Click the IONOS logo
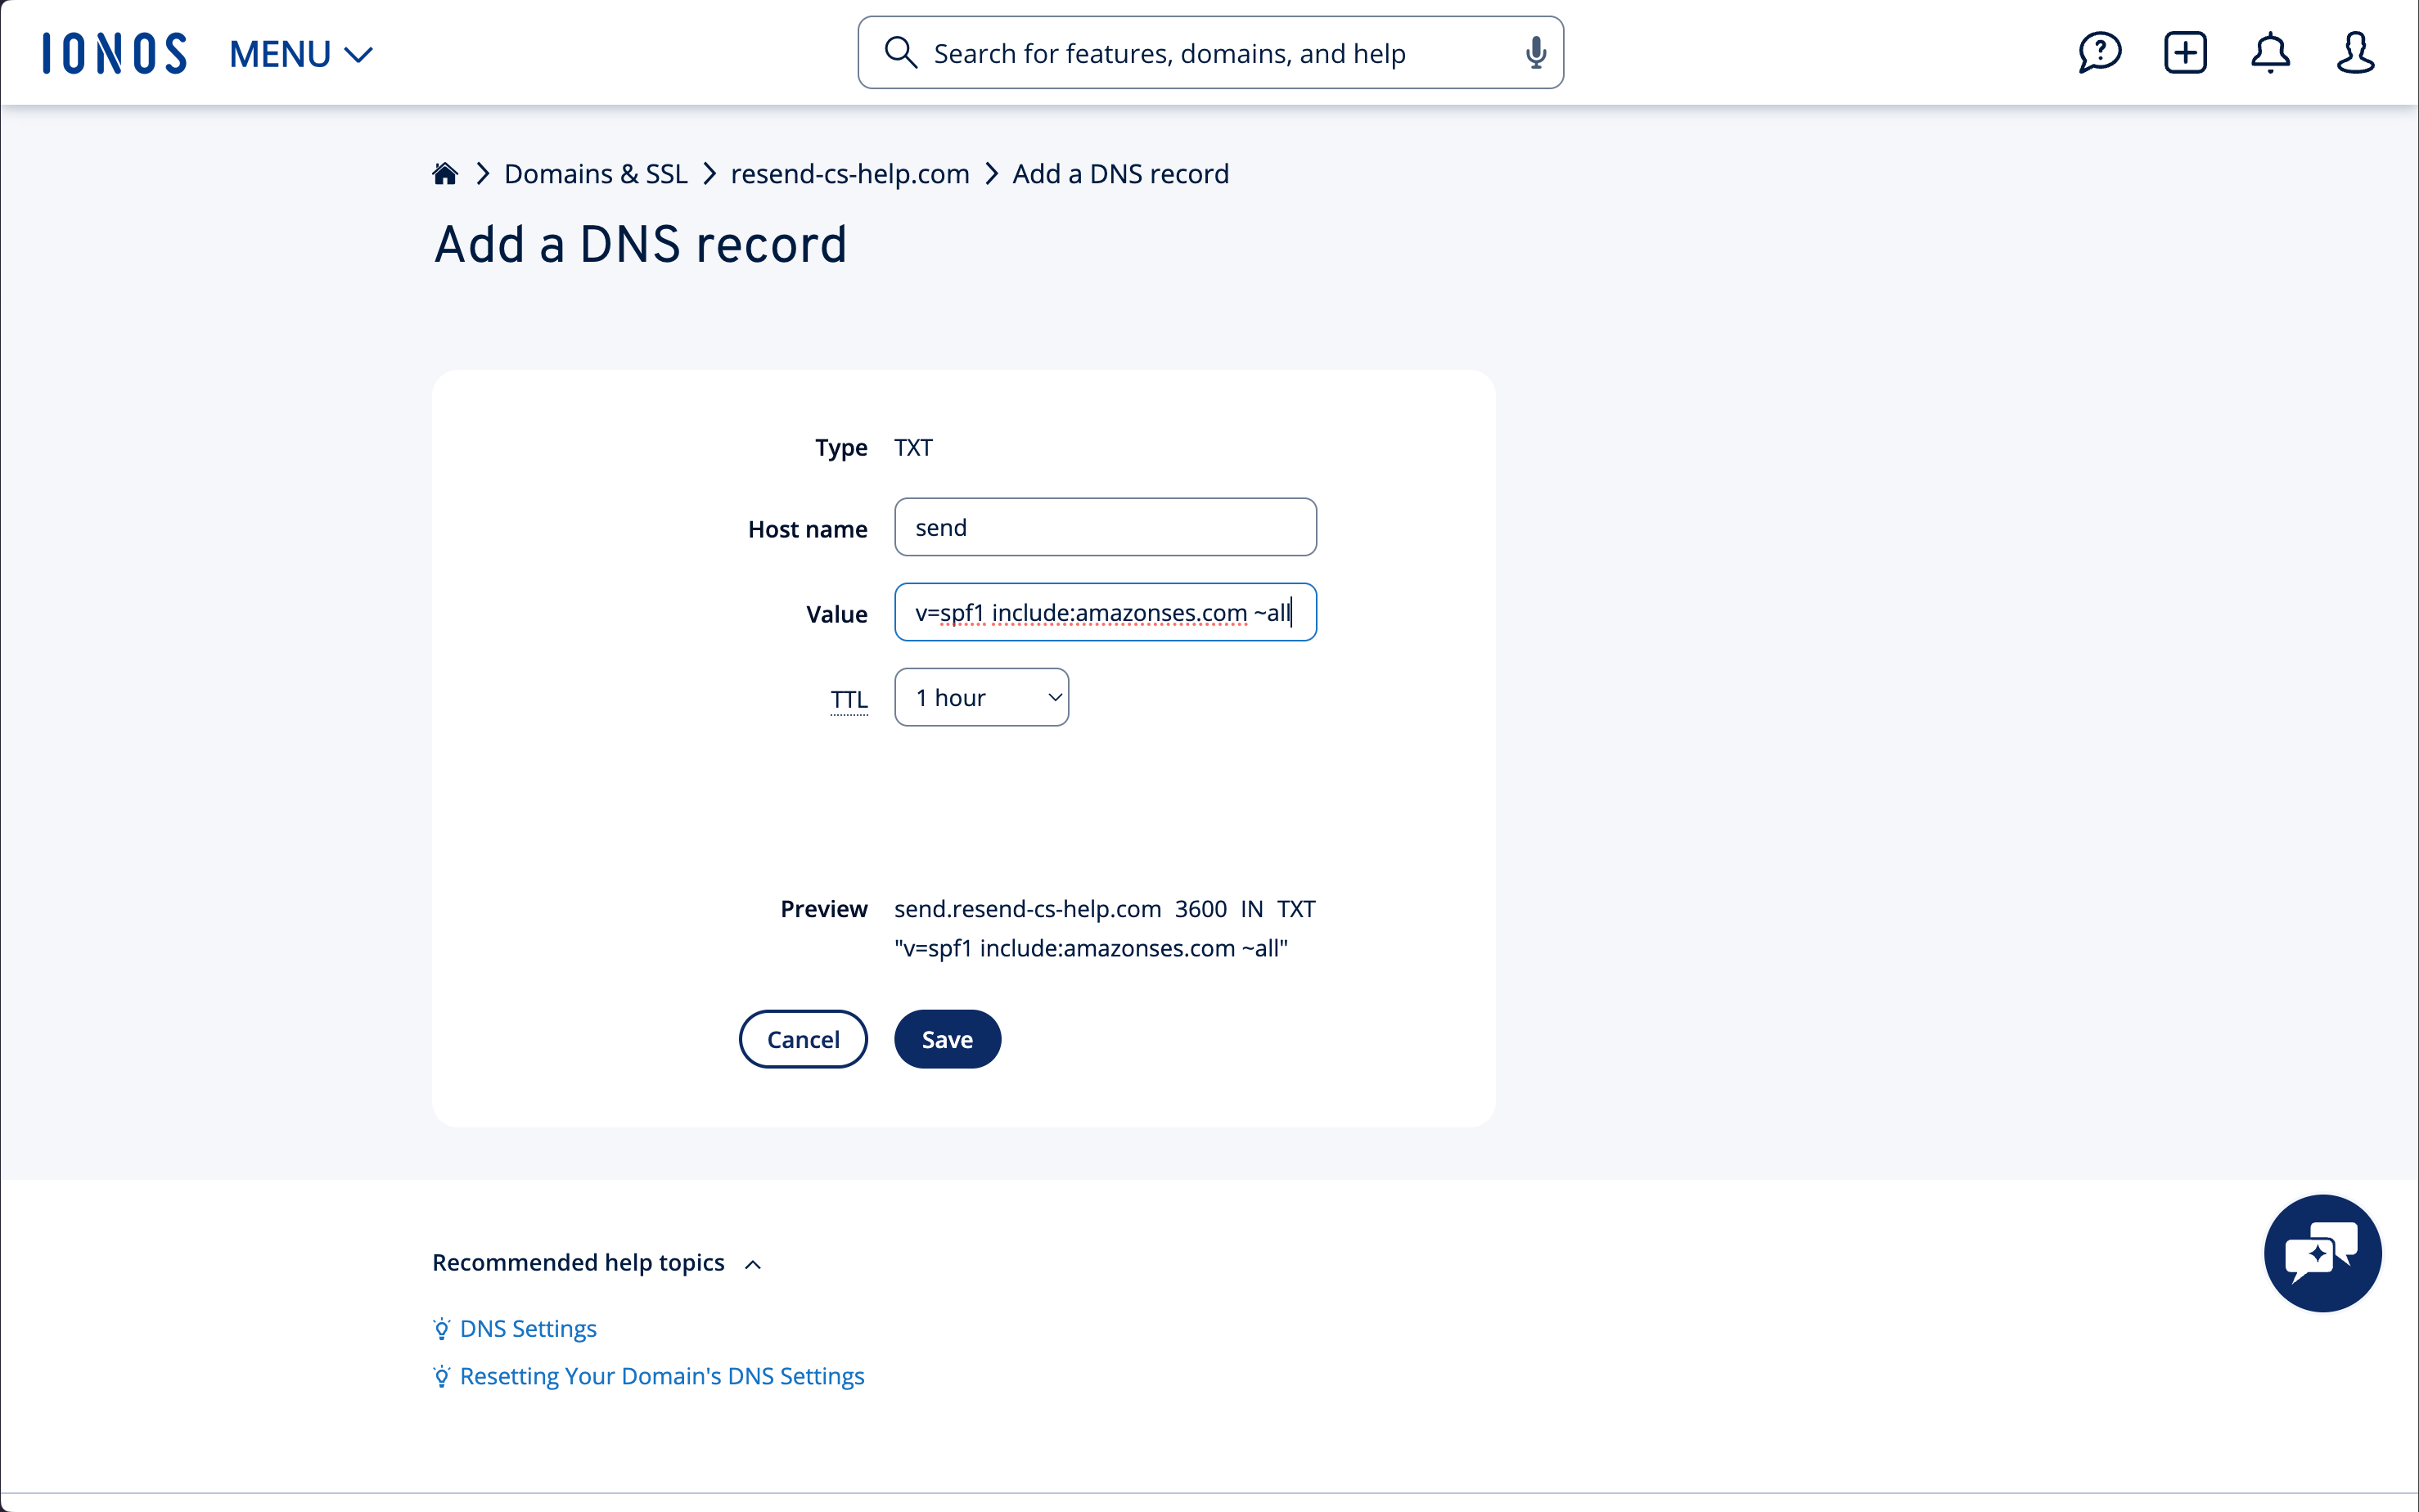Screen dimensions: 2419x1512 [x=114, y=53]
